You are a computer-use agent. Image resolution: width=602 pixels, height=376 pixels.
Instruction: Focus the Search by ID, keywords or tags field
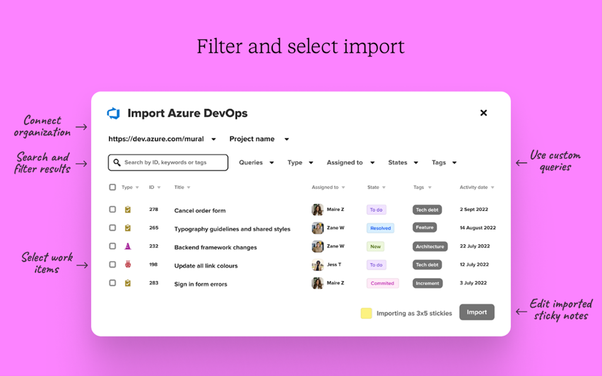pos(173,162)
